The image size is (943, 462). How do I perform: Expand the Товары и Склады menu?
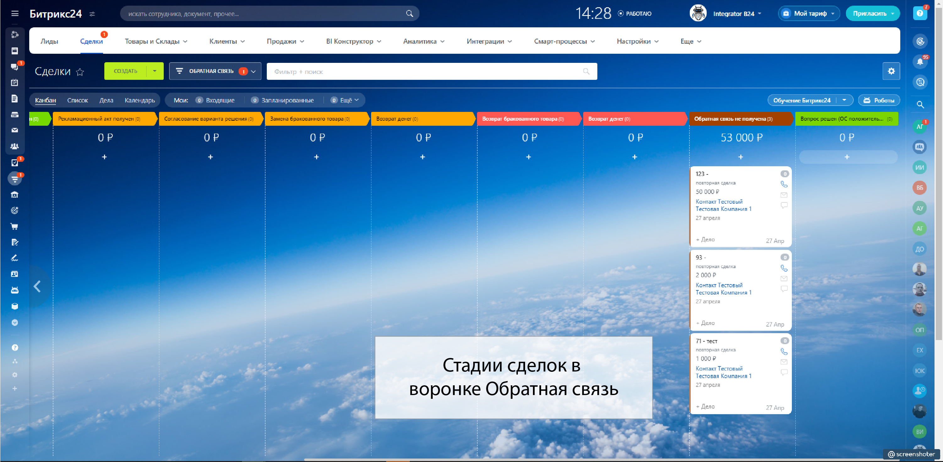[156, 41]
